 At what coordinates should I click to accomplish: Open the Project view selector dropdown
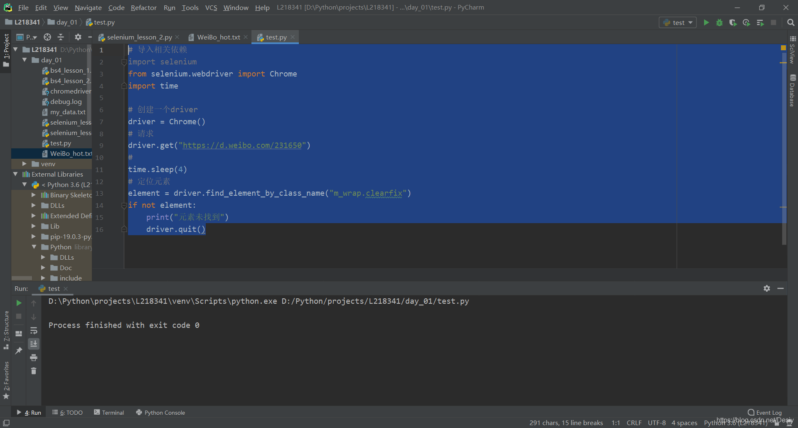pos(27,37)
